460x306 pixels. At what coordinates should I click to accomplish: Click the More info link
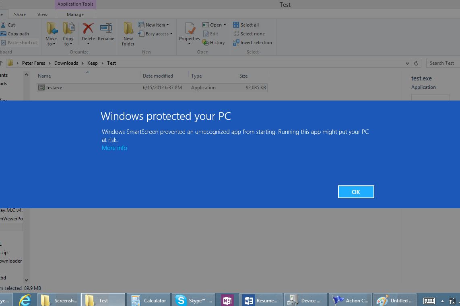tap(114, 148)
